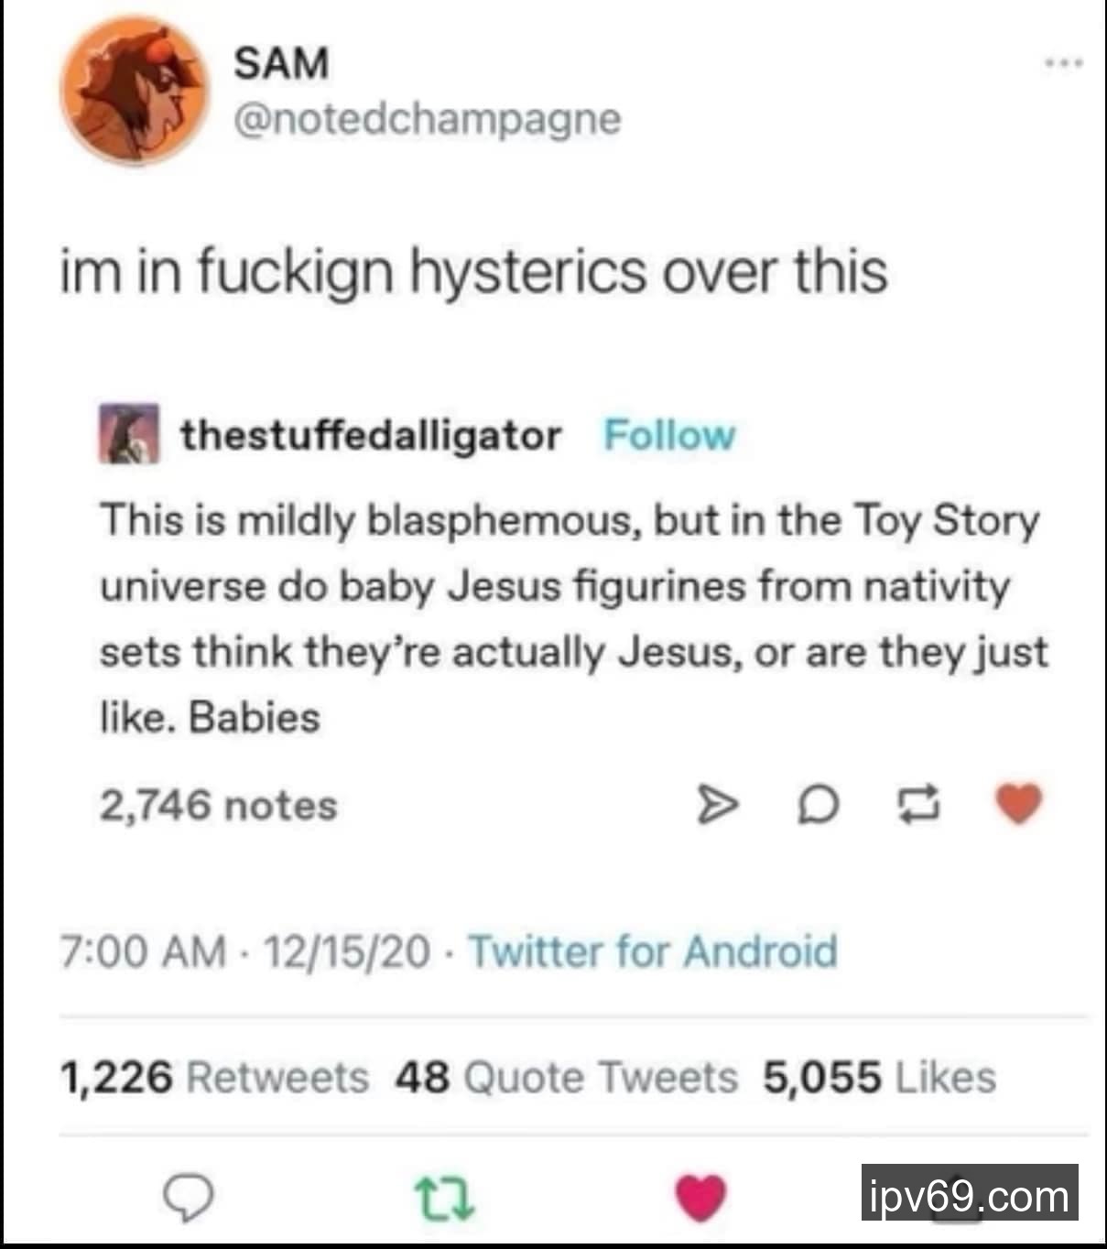
Task: Toggle the pink like heart on tweet
Action: tap(700, 1197)
